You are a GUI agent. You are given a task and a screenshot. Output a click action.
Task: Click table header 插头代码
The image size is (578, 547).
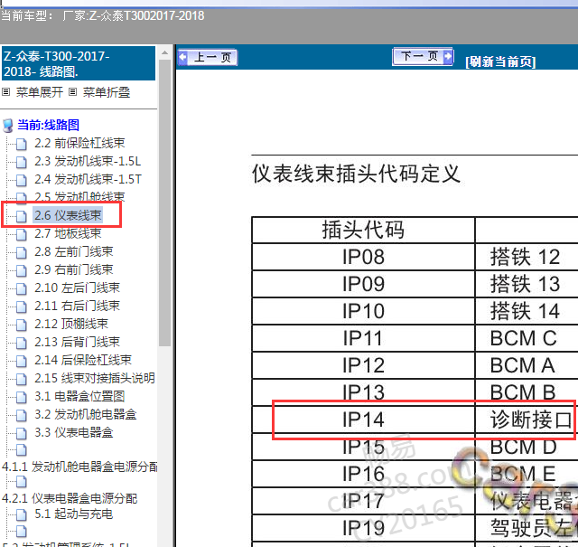coord(363,230)
